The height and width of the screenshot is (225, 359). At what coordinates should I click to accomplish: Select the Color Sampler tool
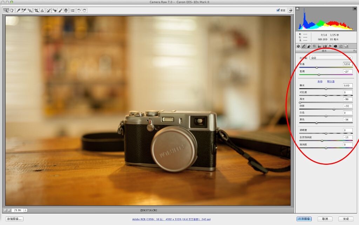tap(24, 10)
